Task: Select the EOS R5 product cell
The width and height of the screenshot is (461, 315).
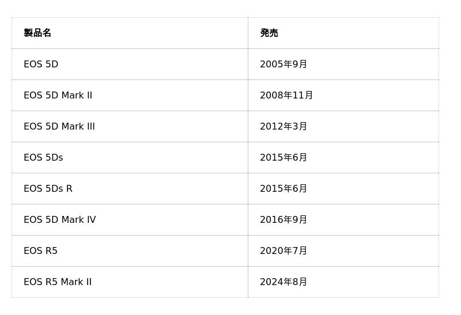Action: coord(40,251)
